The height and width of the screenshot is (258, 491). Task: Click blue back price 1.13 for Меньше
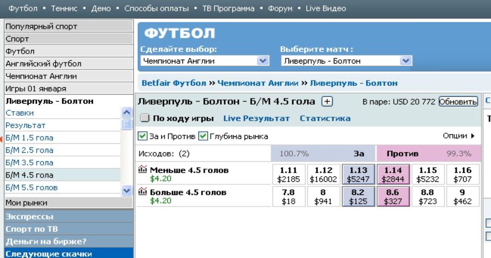click(x=354, y=174)
